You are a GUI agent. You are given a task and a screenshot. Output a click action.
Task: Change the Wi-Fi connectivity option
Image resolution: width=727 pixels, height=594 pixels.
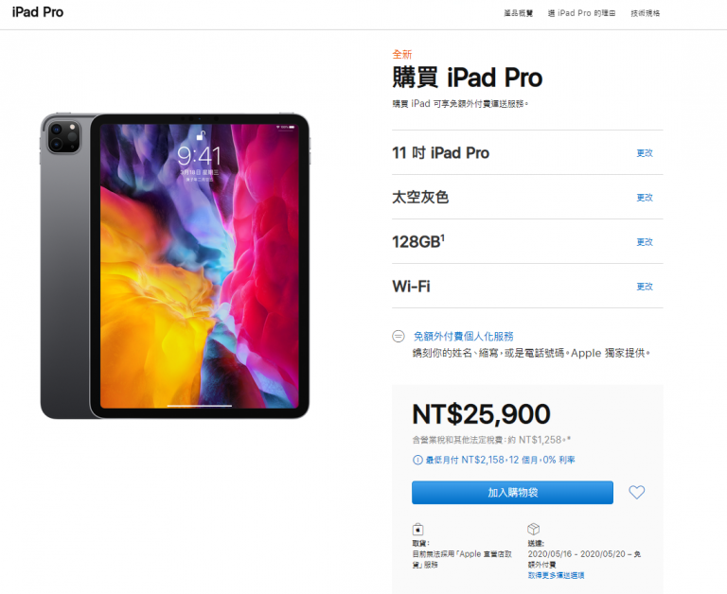point(645,287)
